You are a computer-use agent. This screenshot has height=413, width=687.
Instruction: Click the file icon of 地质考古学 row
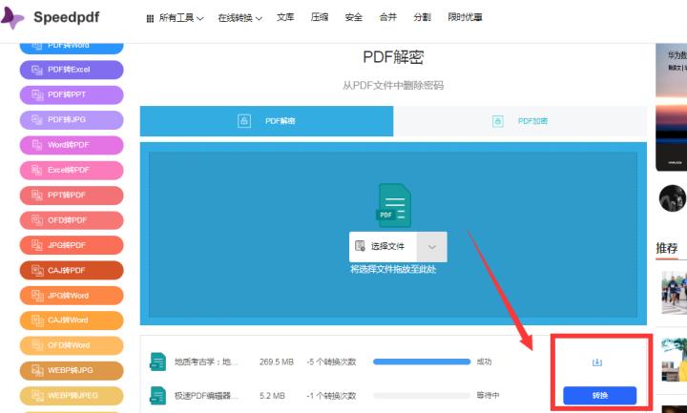point(157,361)
